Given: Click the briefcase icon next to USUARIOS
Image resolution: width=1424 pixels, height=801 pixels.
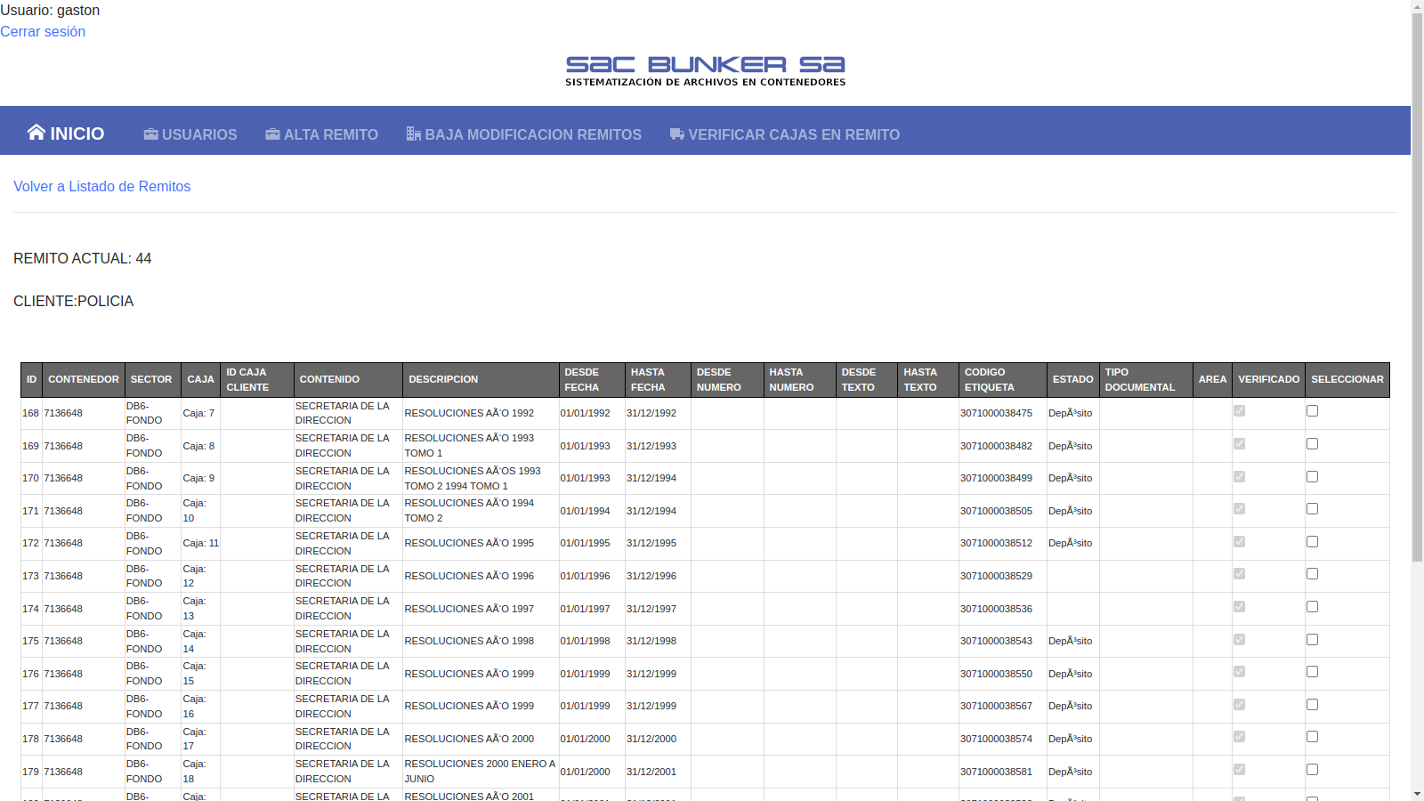Looking at the screenshot, I should 150,134.
